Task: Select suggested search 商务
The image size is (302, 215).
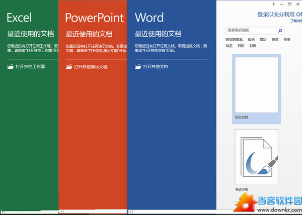Action: [275, 39]
